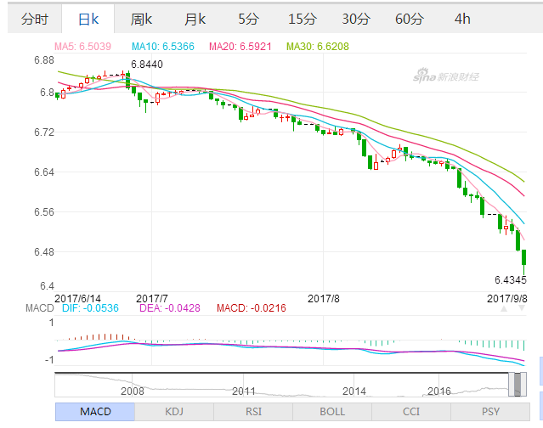This screenshot has width=543, height=428.
Task: Click the 2017/6/14 start date label
Action: [x=77, y=298]
